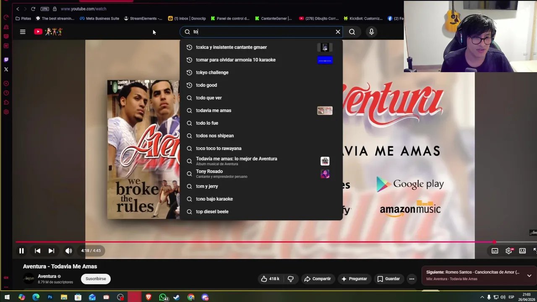Image resolution: width=537 pixels, height=302 pixels.
Task: Toggle subtitles on the player
Action: (x=495, y=251)
